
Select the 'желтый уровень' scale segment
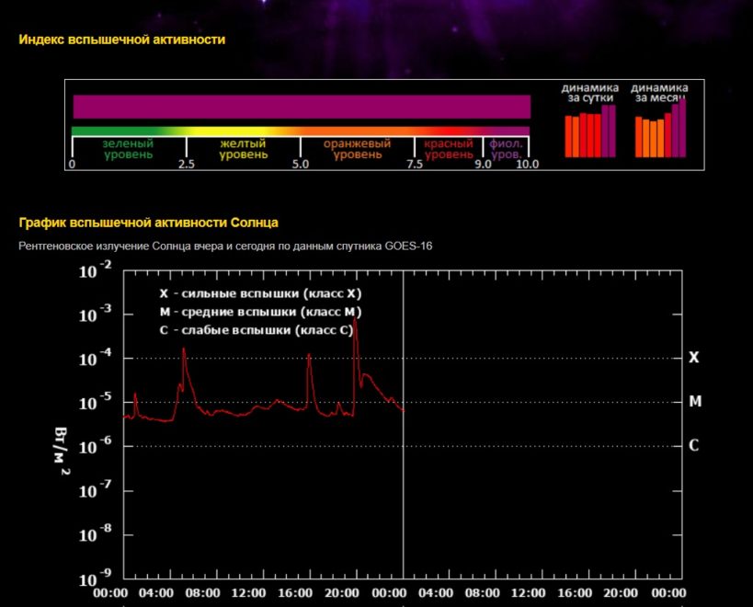point(244,149)
